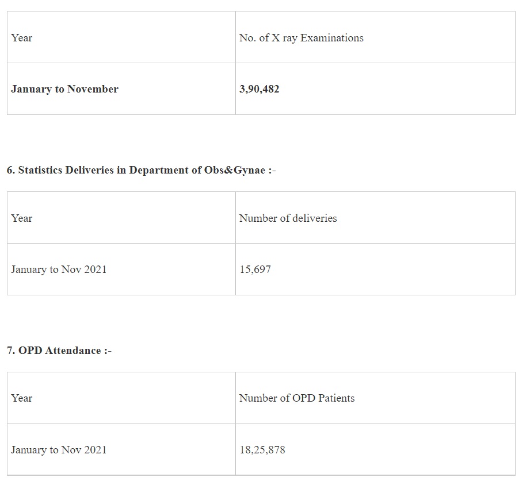Select the X ray count value 3,90,482

point(259,89)
